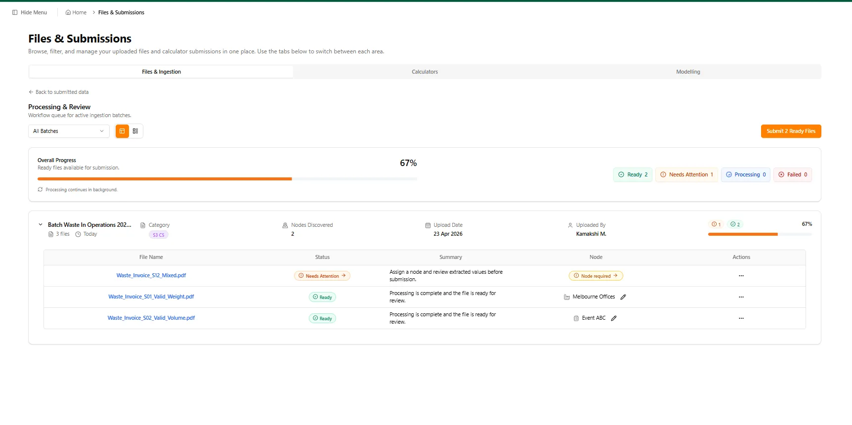Viewport: 852px width, 425px height.
Task: Click the Node column header
Action: (x=596, y=257)
